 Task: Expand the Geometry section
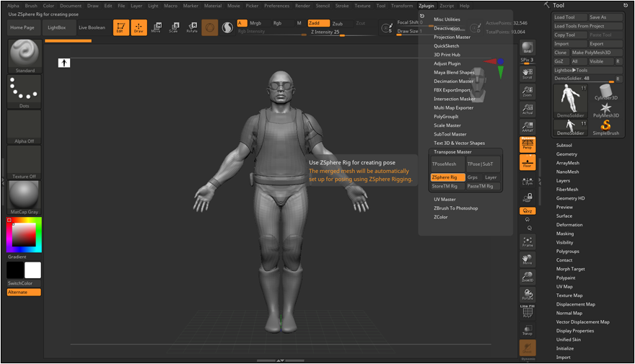[x=566, y=154]
